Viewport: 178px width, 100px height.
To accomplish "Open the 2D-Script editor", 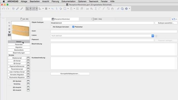I will (x=17, y=61).
